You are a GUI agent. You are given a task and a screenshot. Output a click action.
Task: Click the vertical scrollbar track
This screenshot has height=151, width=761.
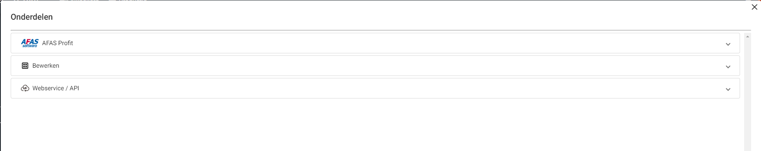point(747,94)
